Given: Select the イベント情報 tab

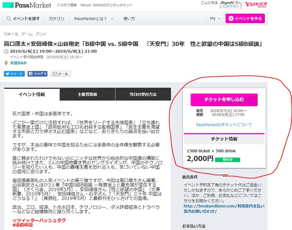Looking at the screenshot, I should tap(32, 94).
